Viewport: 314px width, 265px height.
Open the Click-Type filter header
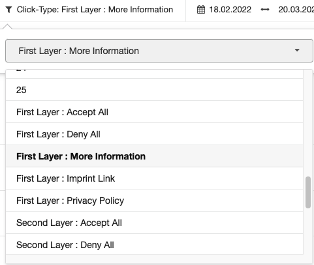point(95,10)
